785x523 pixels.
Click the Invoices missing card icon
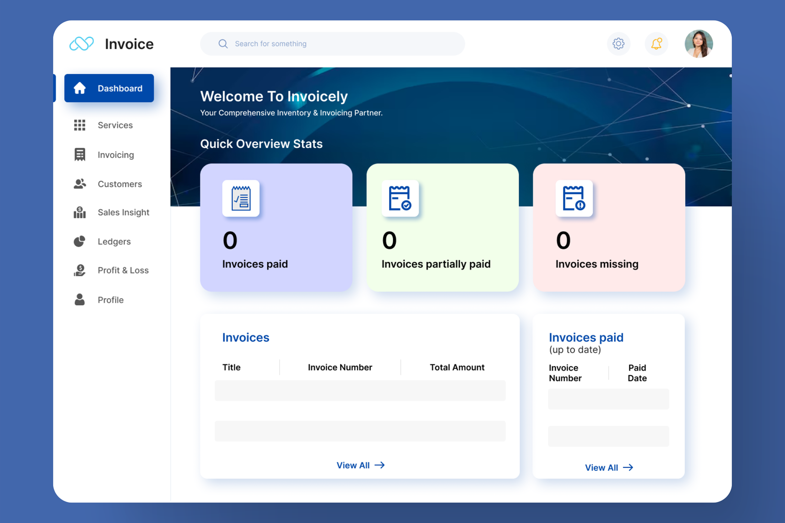pyautogui.click(x=574, y=198)
